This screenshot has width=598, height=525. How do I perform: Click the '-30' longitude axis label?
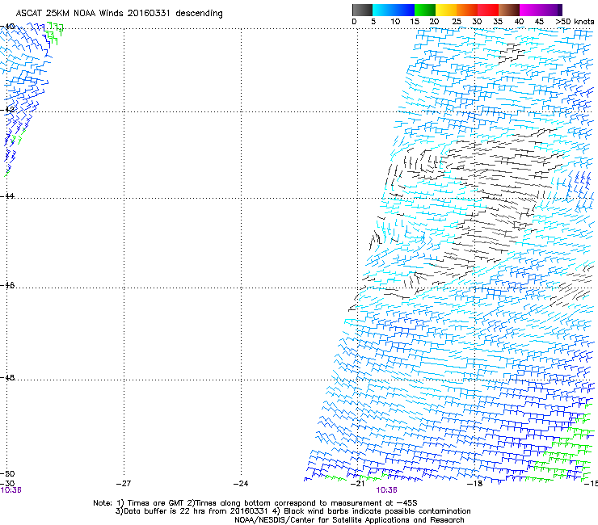point(7,484)
